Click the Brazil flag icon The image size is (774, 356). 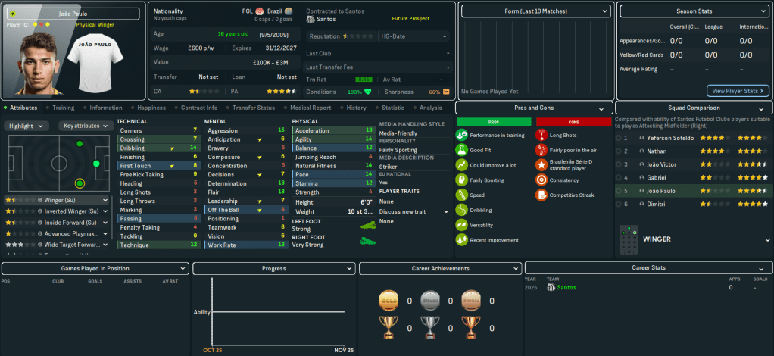[x=289, y=11]
